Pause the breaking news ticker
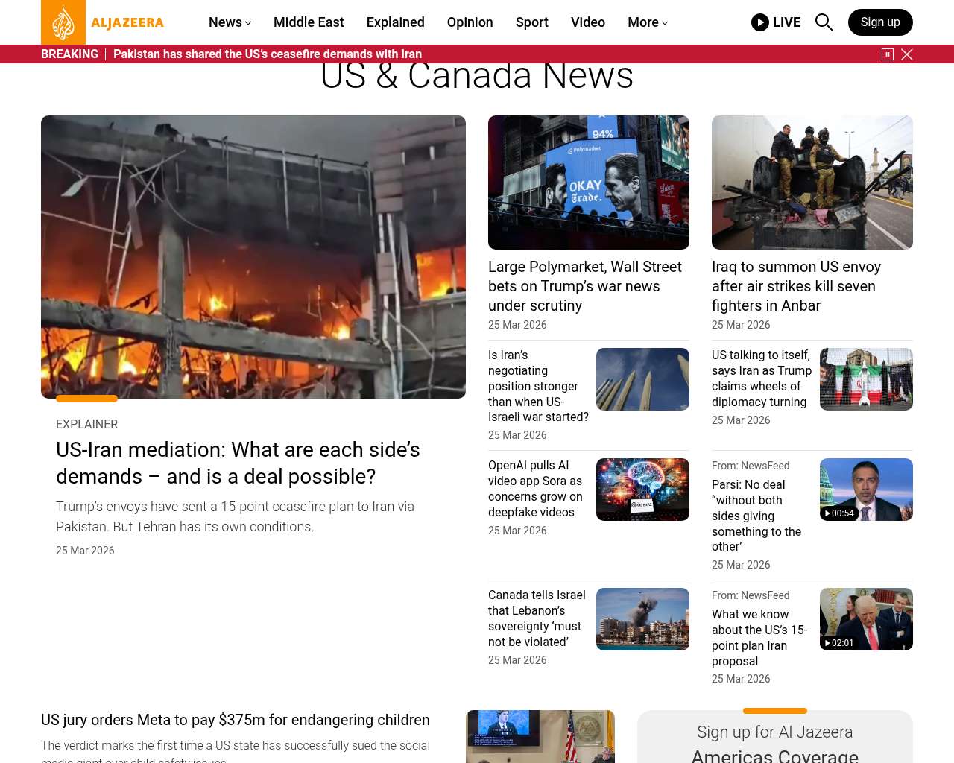954x763 pixels. [888, 54]
